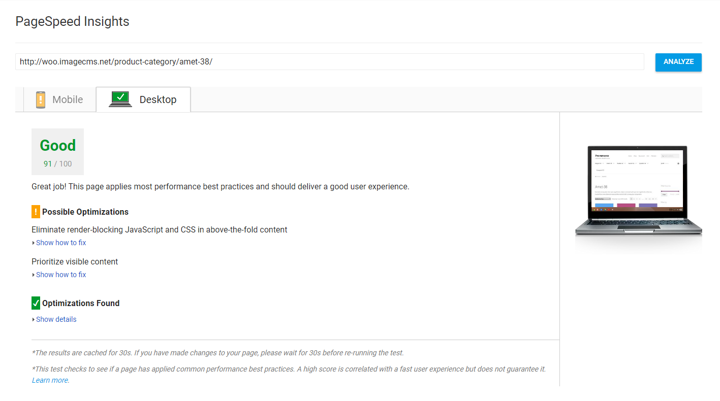Click the ANALYZE button
The height and width of the screenshot is (401, 720).
pos(678,62)
